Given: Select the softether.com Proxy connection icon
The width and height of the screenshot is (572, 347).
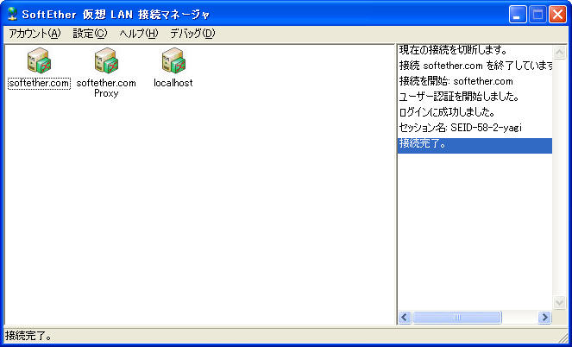Looking at the screenshot, I should (106, 61).
